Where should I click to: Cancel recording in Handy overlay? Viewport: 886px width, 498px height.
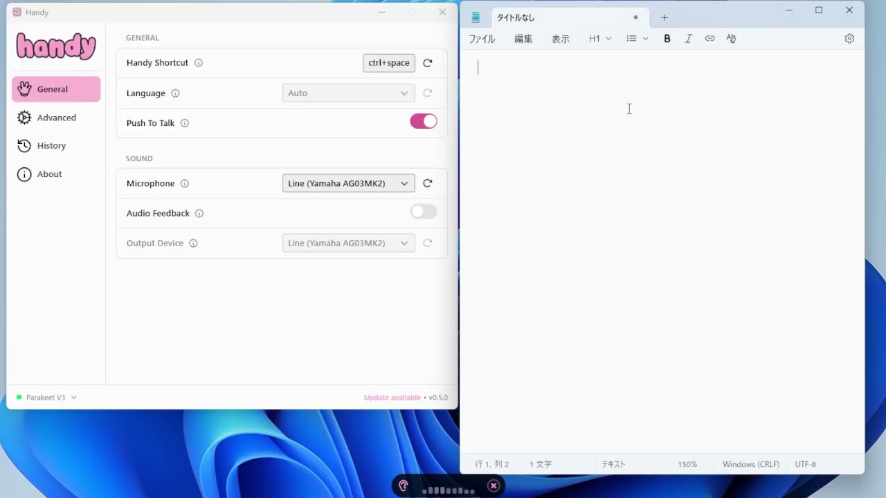point(494,486)
